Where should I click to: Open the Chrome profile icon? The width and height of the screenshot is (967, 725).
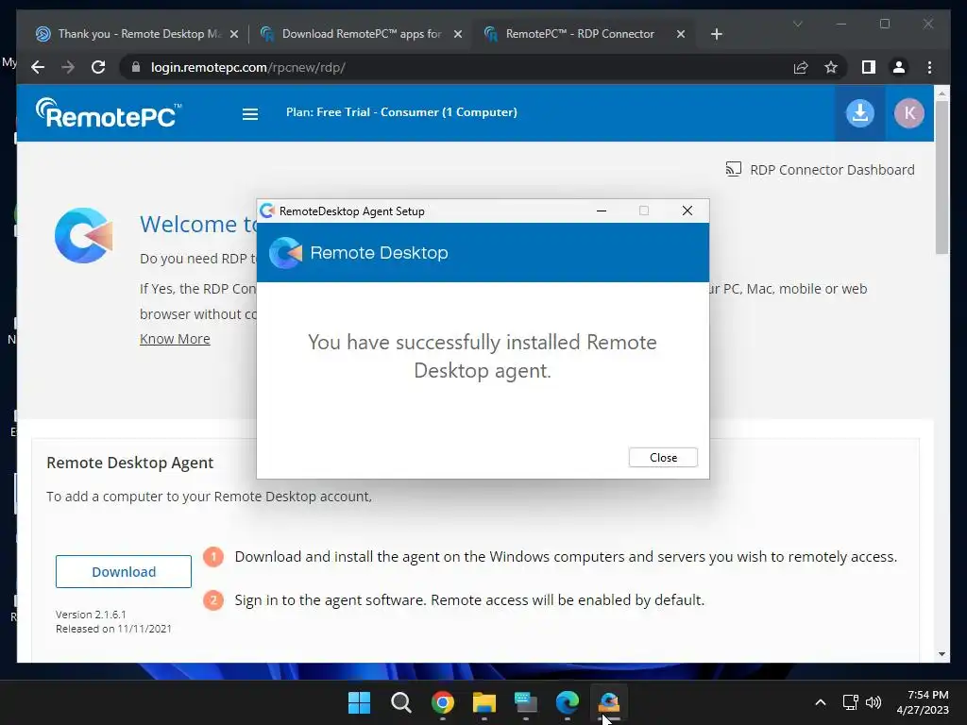(899, 67)
